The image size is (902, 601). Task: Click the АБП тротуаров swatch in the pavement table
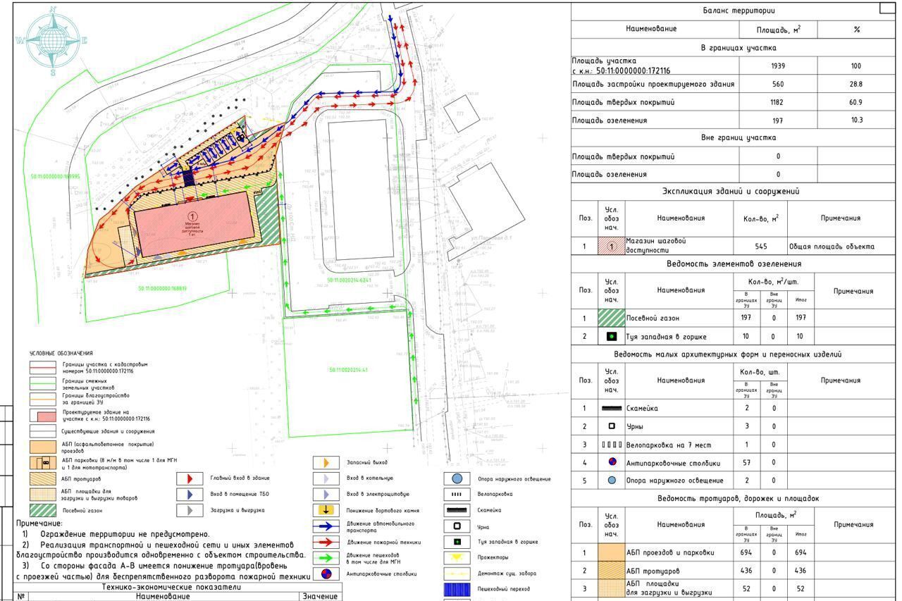[x=611, y=571]
